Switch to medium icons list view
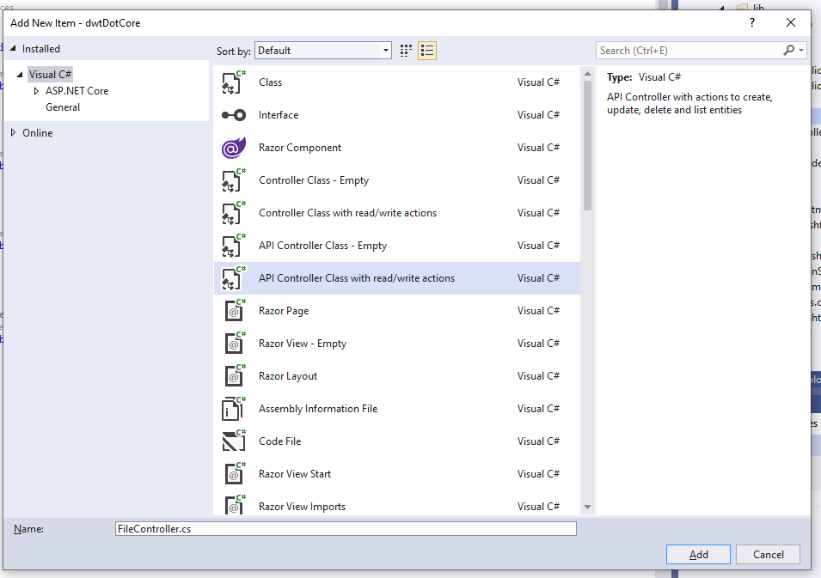 [427, 51]
